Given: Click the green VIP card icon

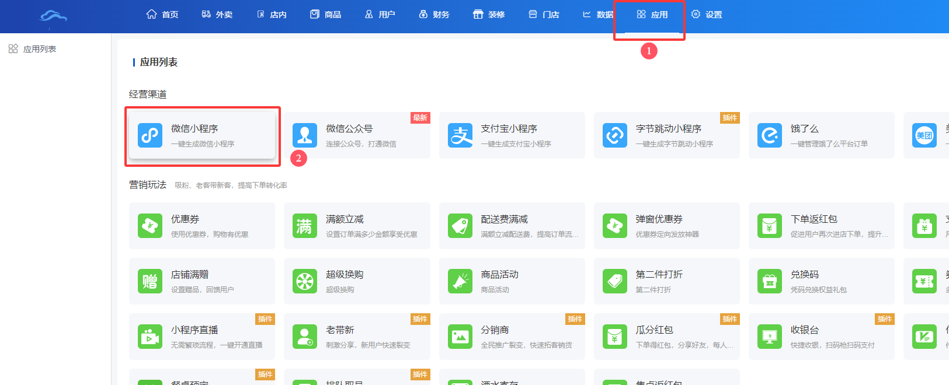Looking at the screenshot, I should point(924,337).
